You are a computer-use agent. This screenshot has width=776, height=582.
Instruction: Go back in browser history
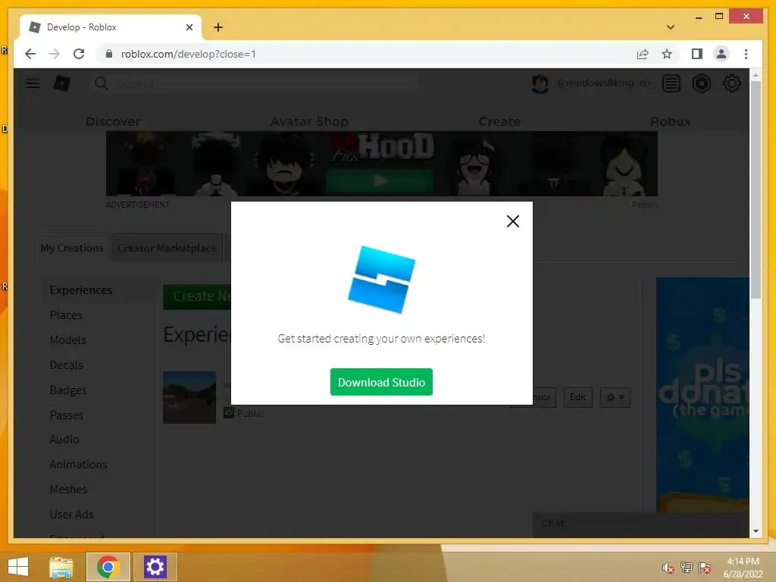[x=30, y=54]
